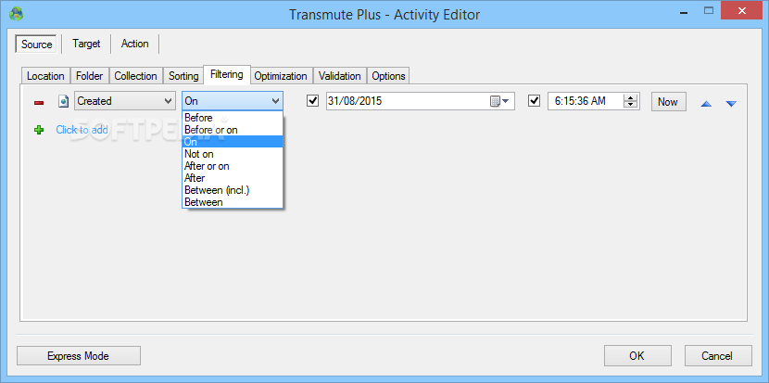The width and height of the screenshot is (769, 383).
Task: Confirm with the OK button
Action: click(x=637, y=356)
